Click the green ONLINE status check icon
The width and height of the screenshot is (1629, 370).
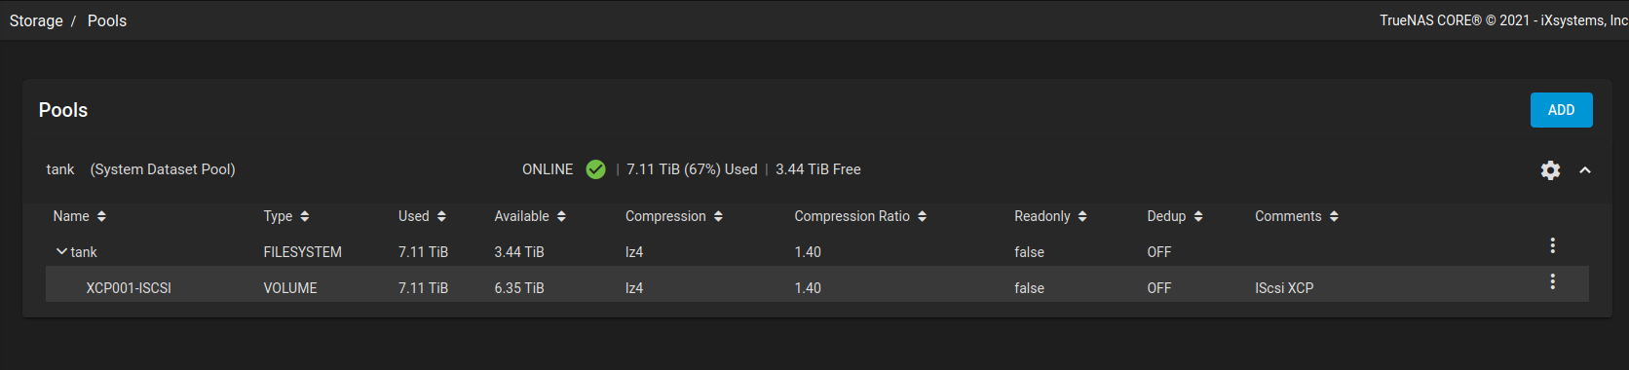[x=595, y=169]
